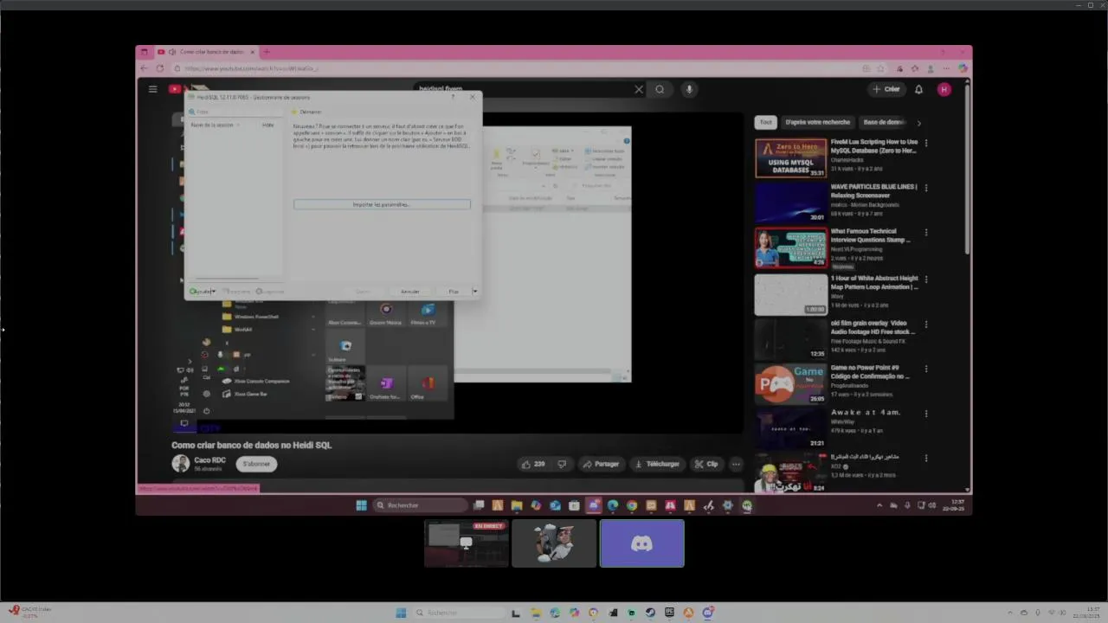The width and height of the screenshot is (1108, 623).
Task: Open the old film grain overlay thumbnail
Action: click(791, 339)
